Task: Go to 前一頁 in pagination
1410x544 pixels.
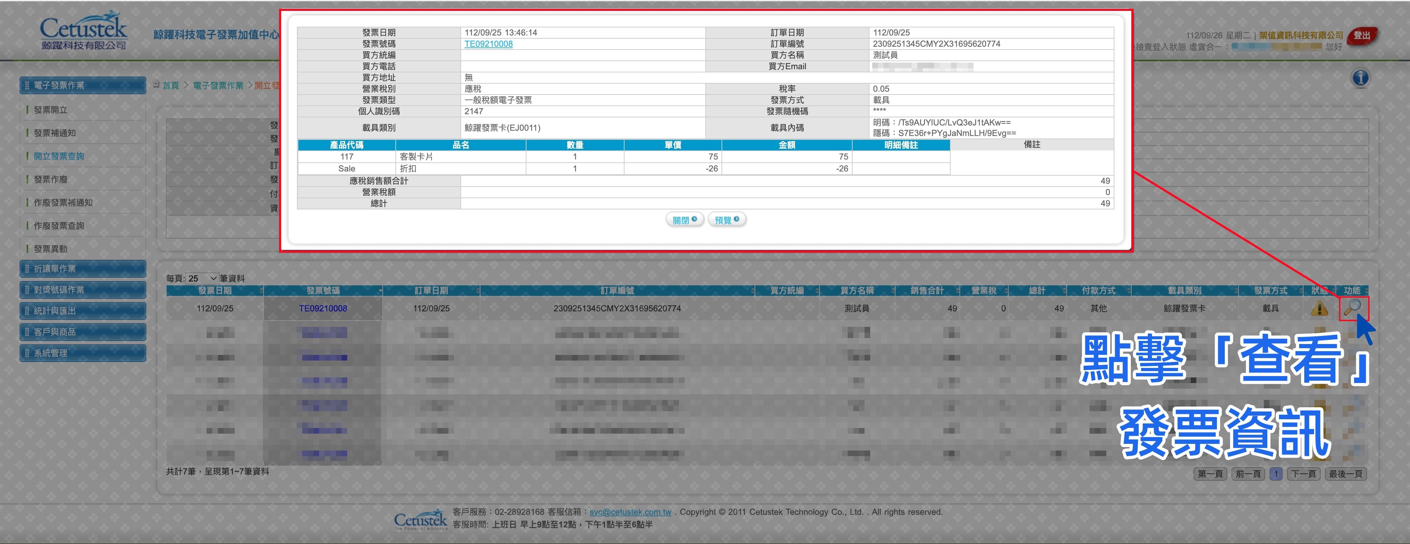Action: tap(1248, 474)
